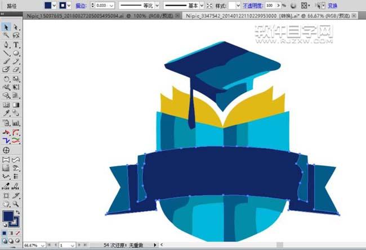This screenshot has width=366, height=250.
Task: Open stroke color dropdown in control bar
Action: 69,6
